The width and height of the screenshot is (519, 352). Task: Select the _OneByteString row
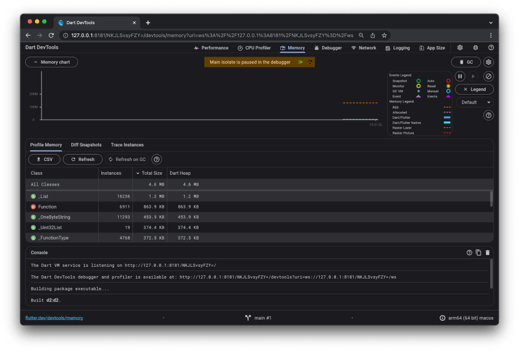click(x=259, y=217)
